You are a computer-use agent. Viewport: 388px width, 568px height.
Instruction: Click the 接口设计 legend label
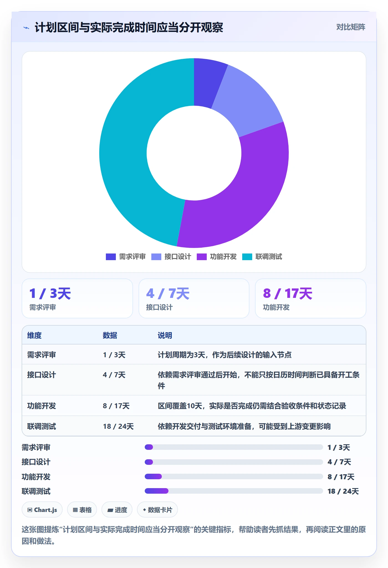coord(178,257)
